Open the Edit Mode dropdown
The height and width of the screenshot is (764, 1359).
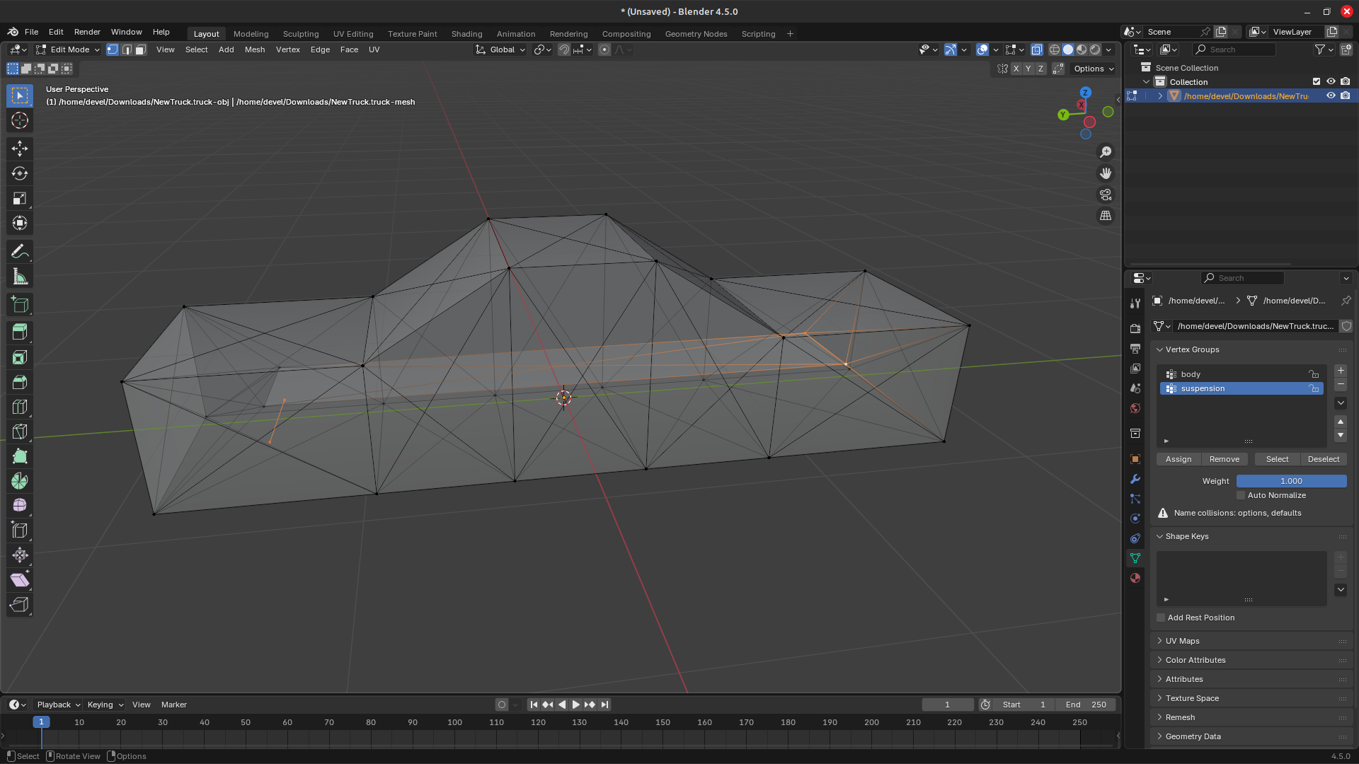[x=68, y=50]
